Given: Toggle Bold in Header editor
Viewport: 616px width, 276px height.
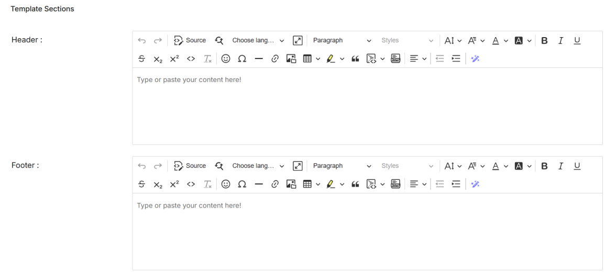Looking at the screenshot, I should click(545, 40).
